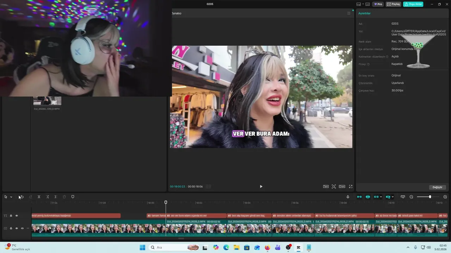The image size is (451, 253).
Task: Select subtitle clip 'ben alıp kaçcam şimdi sen kaç'
Action: point(249,216)
